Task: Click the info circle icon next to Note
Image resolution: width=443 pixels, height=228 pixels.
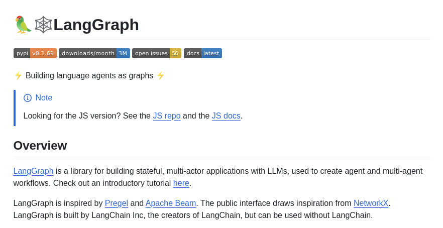Action: coord(28,98)
